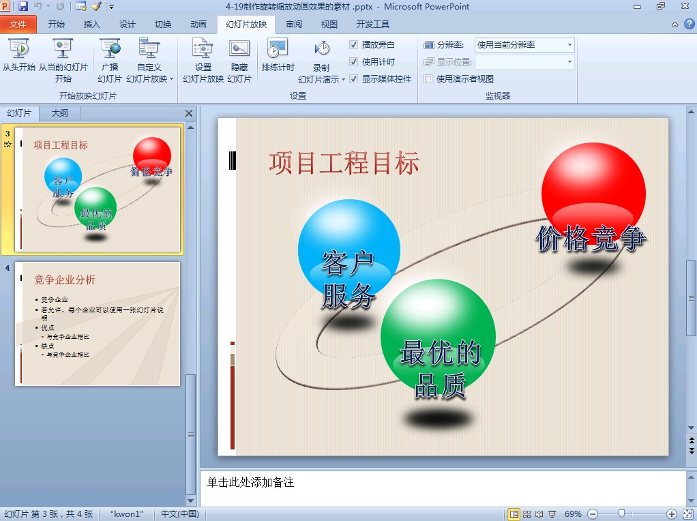The height and width of the screenshot is (521, 697).
Task: Click the language 中文(中国) status button
Action: (179, 514)
